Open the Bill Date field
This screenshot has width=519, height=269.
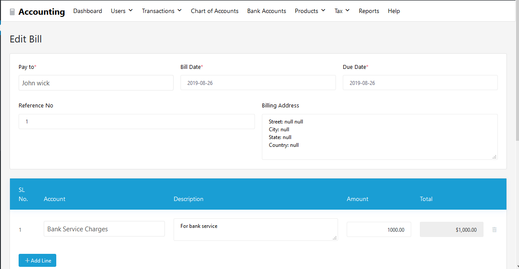click(x=258, y=83)
